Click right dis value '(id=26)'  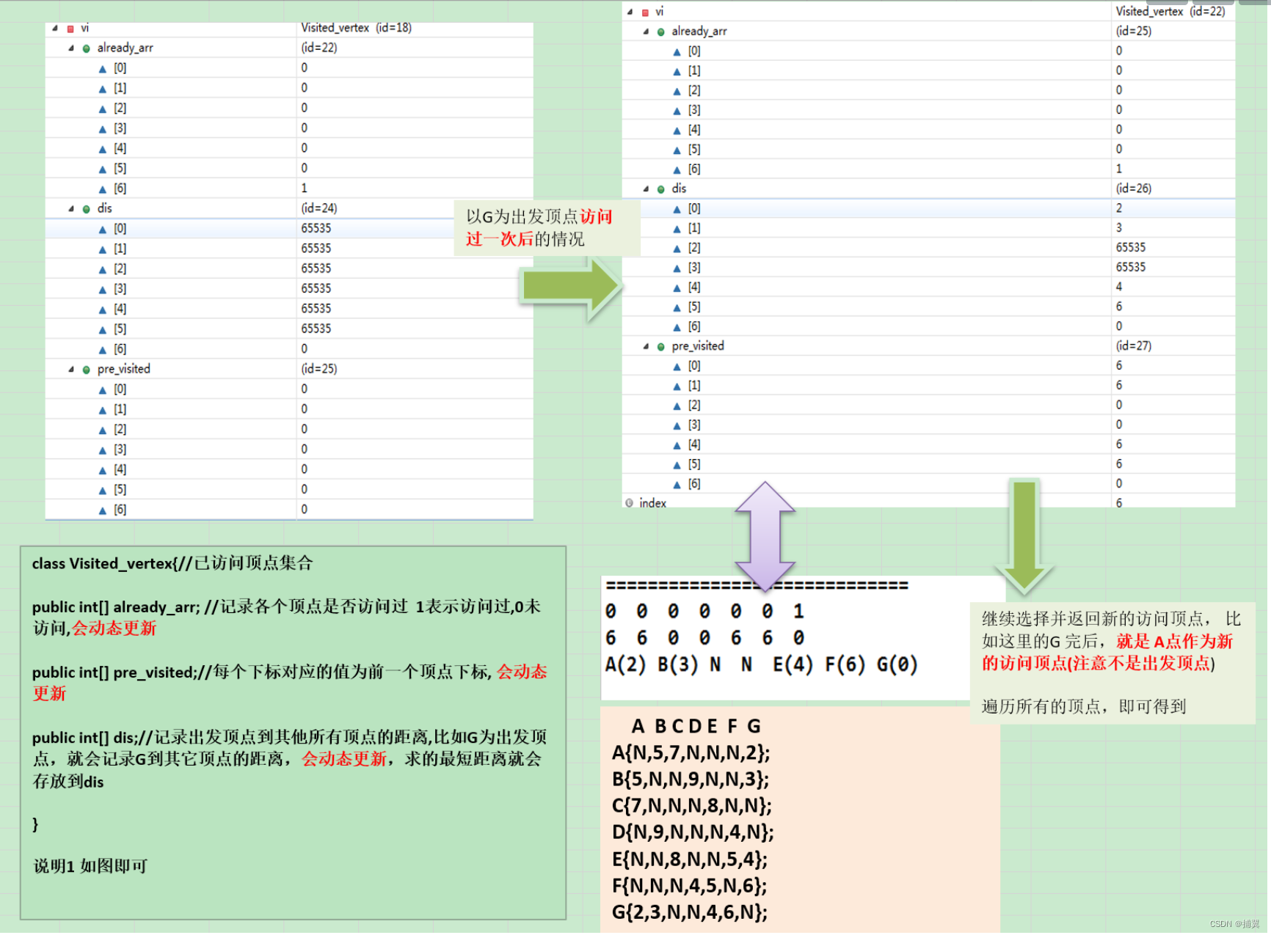pyautogui.click(x=1134, y=188)
